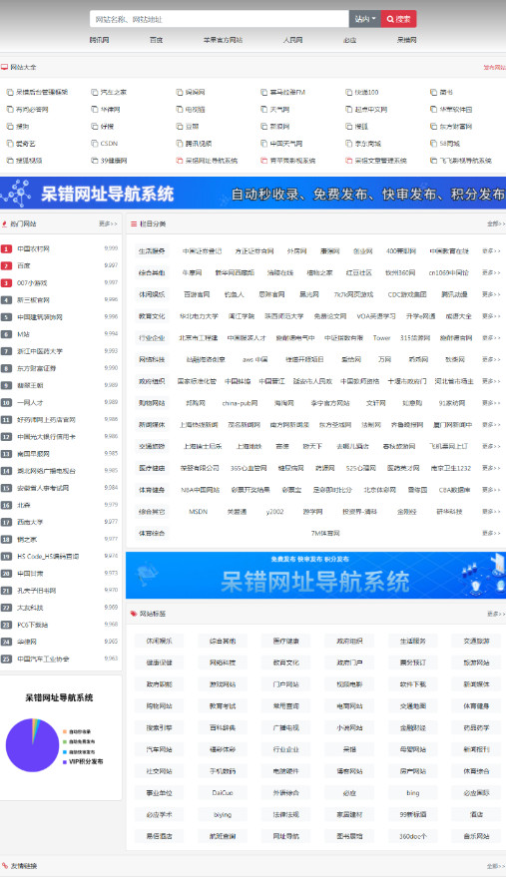Screen dimensions: 506x879
Task: Focus the 网站名称、网站地址 search field
Action: point(220,19)
